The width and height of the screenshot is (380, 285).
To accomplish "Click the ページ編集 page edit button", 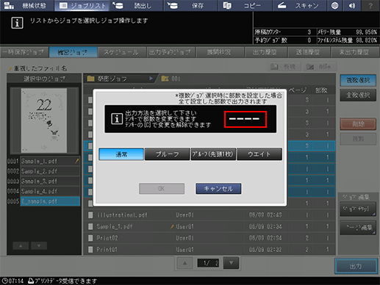I will point(358,228).
